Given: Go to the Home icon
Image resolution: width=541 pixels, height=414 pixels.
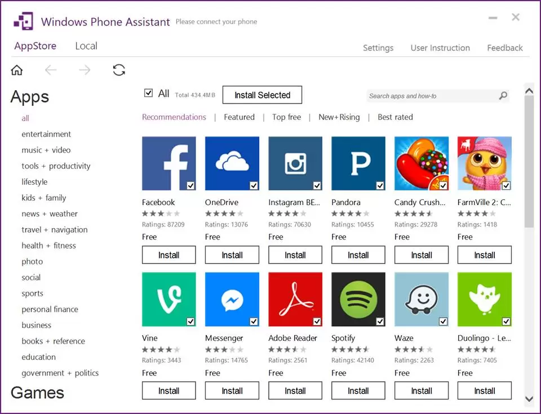Looking at the screenshot, I should (x=16, y=70).
